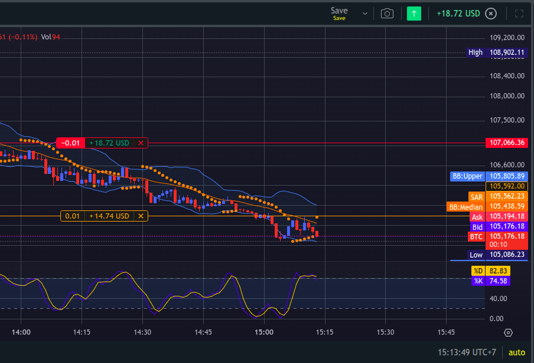
Task: Toggle fullscreen mode icon
Action: tap(519, 14)
